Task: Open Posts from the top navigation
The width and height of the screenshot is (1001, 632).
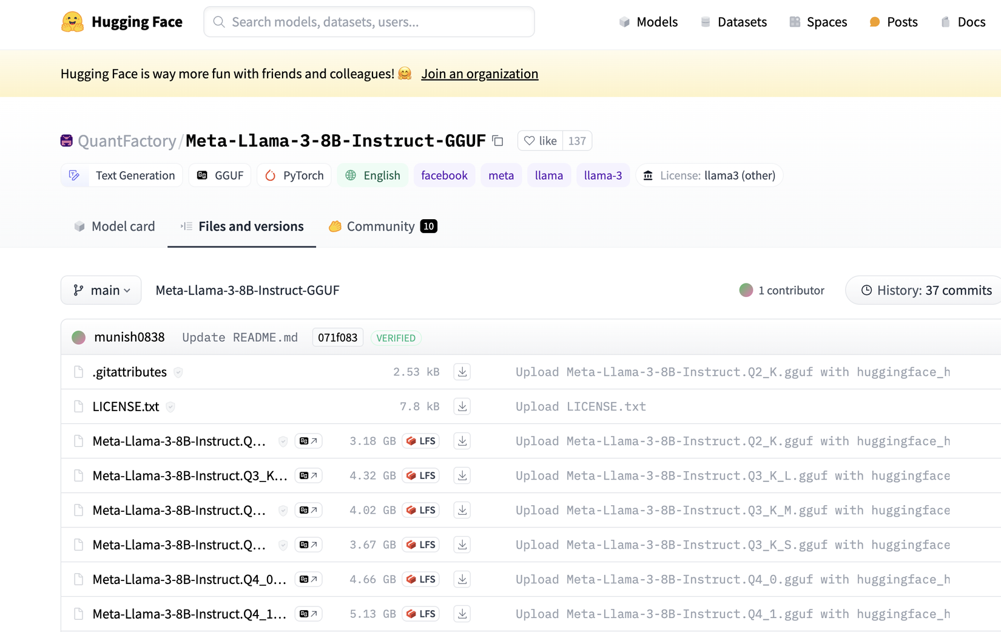Action: click(893, 22)
